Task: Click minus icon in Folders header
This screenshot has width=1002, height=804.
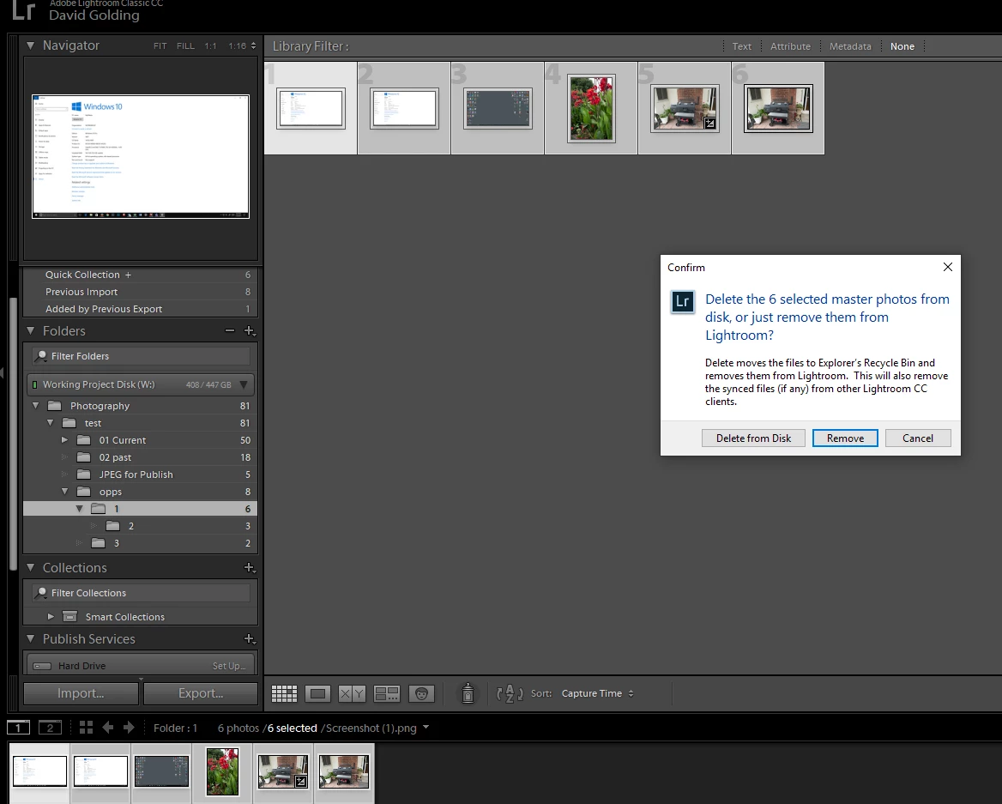Action: 230,331
